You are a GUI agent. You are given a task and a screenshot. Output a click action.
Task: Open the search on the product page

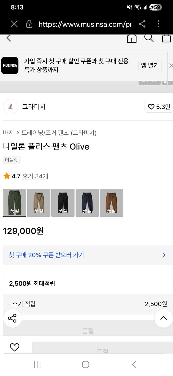149,38
